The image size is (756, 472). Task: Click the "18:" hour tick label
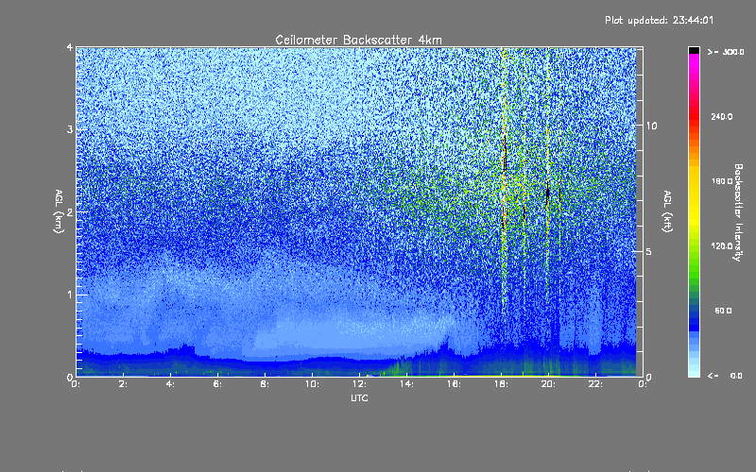501,384
